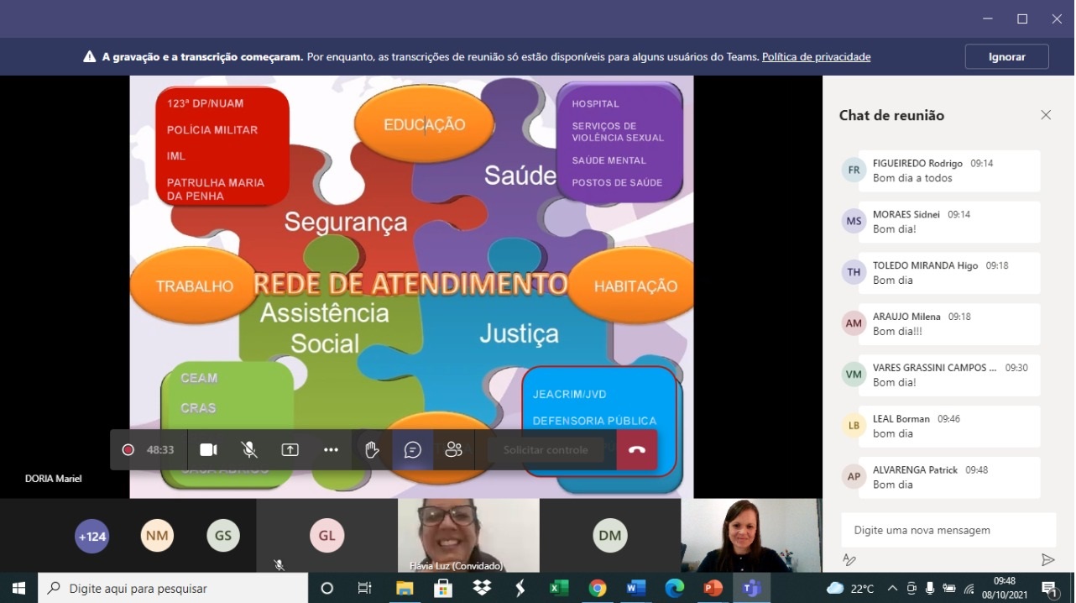This screenshot has height=603, width=1076.
Task: Open PowerPoint from the taskbar
Action: point(713,588)
